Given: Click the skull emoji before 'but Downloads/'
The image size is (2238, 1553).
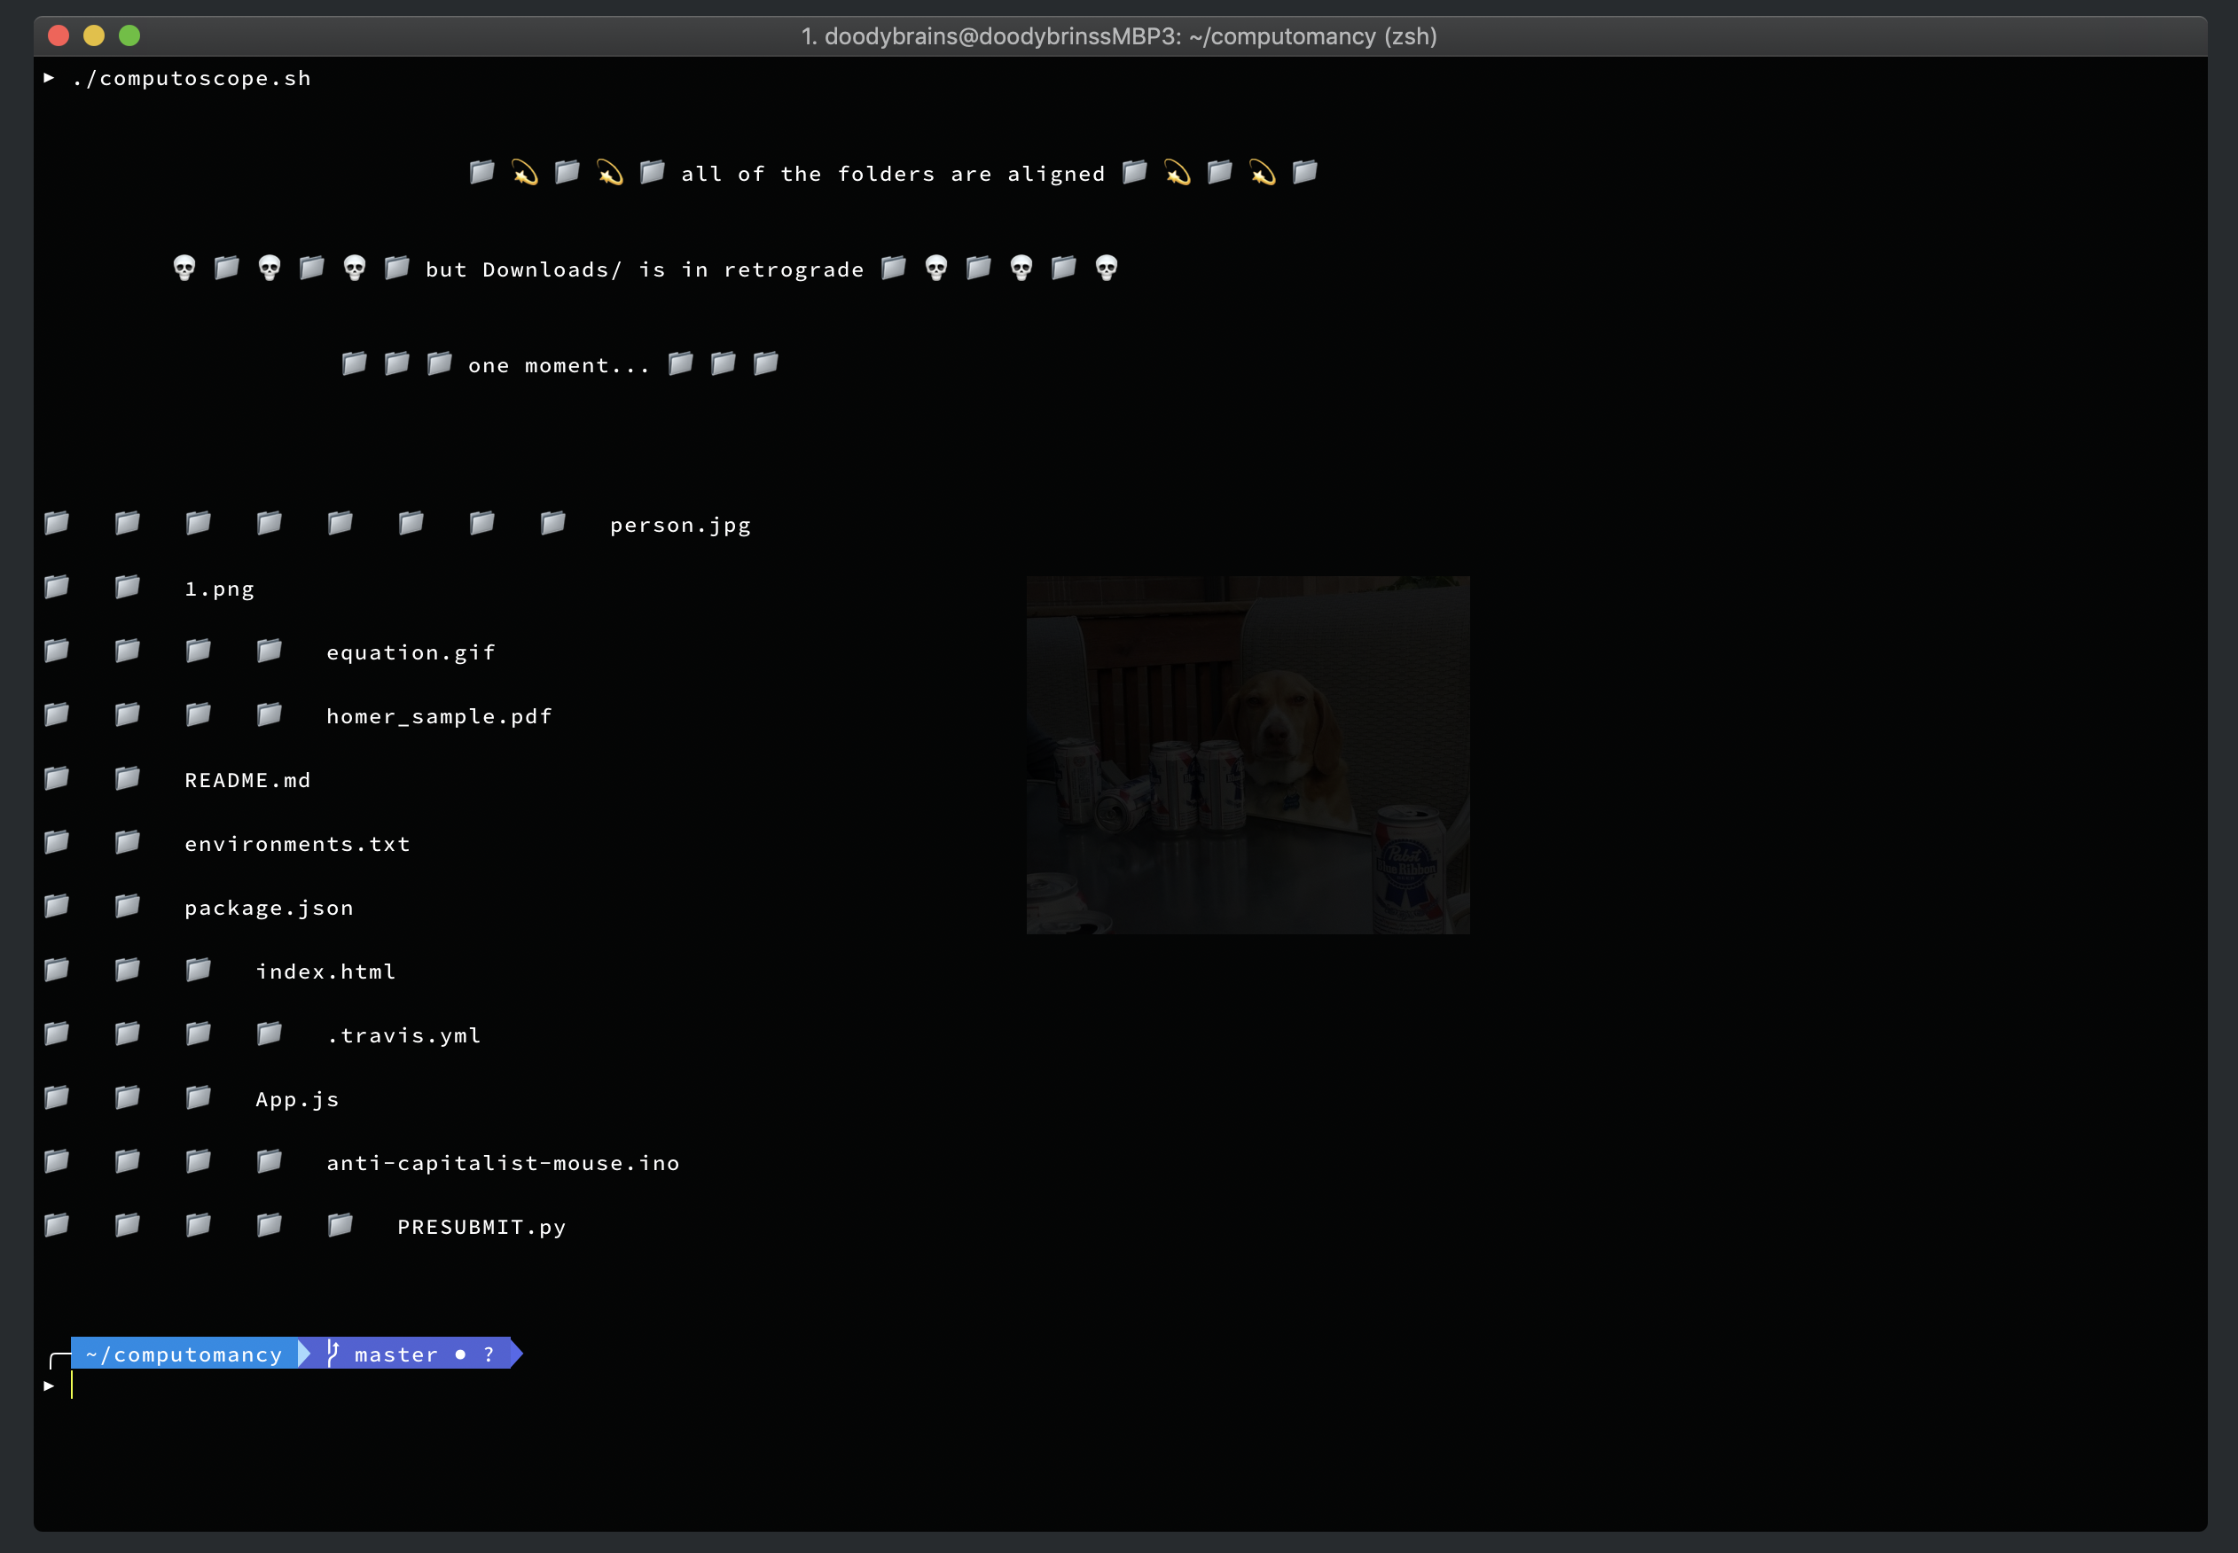Looking at the screenshot, I should pyautogui.click(x=355, y=268).
